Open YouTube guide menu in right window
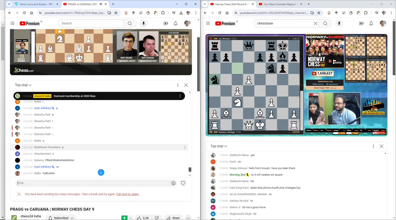 (x=208, y=23)
